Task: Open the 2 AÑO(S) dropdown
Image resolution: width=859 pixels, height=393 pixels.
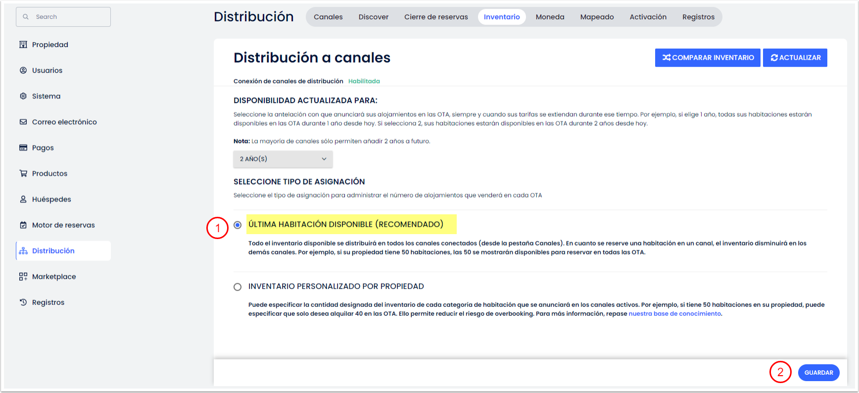Action: pyautogui.click(x=283, y=159)
